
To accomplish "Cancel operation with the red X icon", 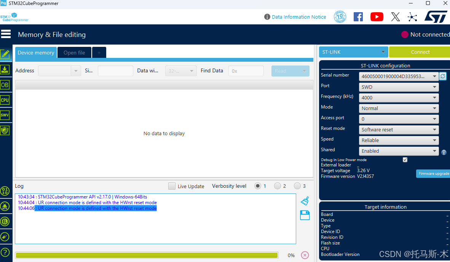I will tap(305, 255).
